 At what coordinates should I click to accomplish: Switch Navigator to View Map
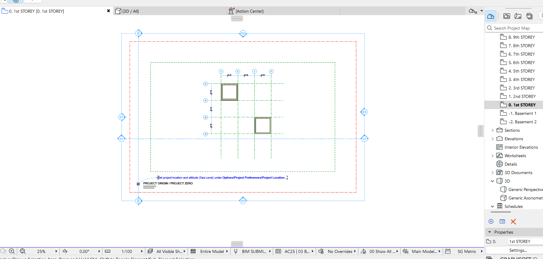click(x=507, y=16)
